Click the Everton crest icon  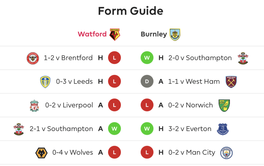tap(223, 129)
